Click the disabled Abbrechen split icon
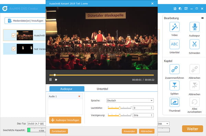Screen dimensions: 206x136 coord(194,86)
